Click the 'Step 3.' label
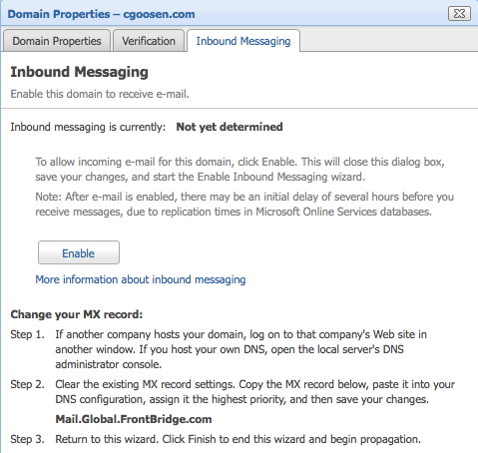Viewport: 478px width, 453px height. (x=27, y=439)
